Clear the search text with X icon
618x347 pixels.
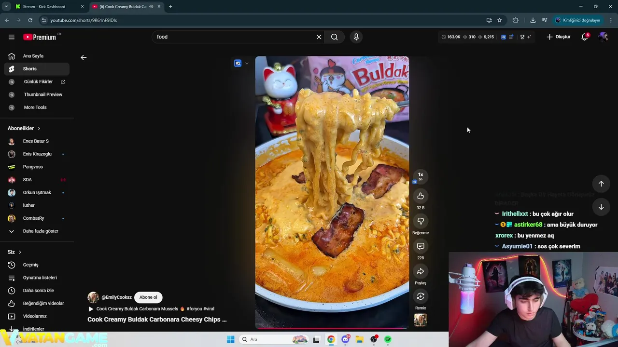tap(319, 37)
